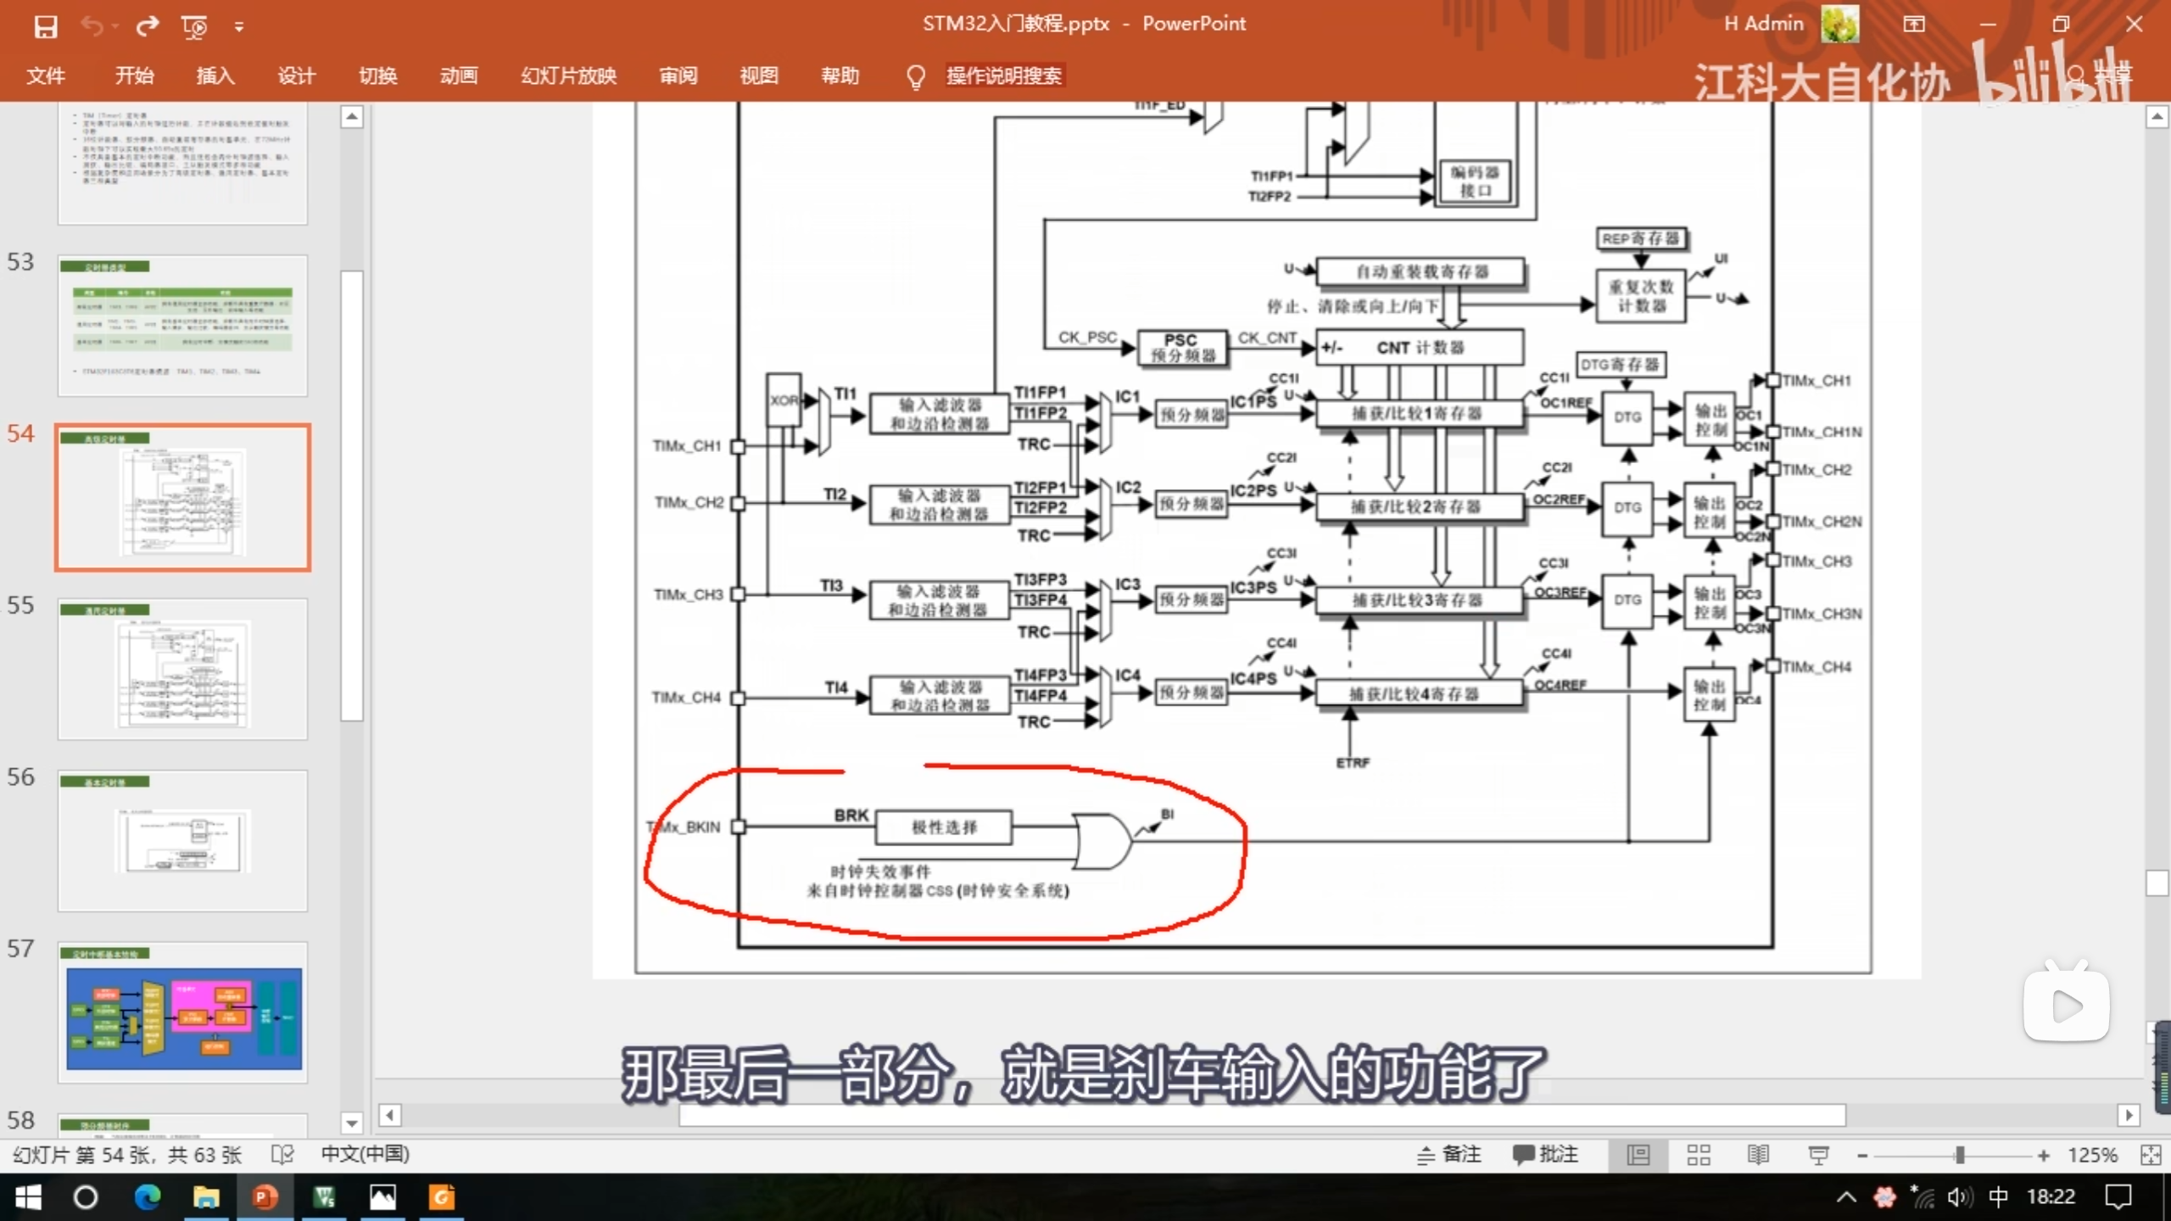Select slide 57 thumbnail
Screen dimensions: 2171x1221
pyautogui.click(x=183, y=1012)
